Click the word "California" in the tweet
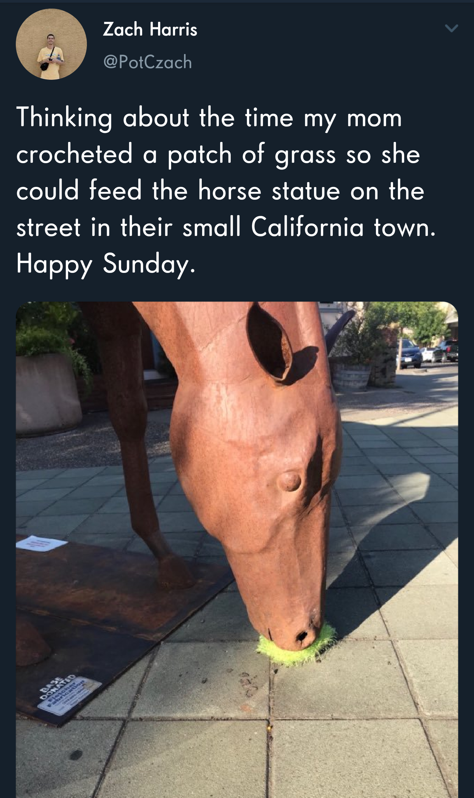Screen dimensions: 474x798 click(x=307, y=227)
